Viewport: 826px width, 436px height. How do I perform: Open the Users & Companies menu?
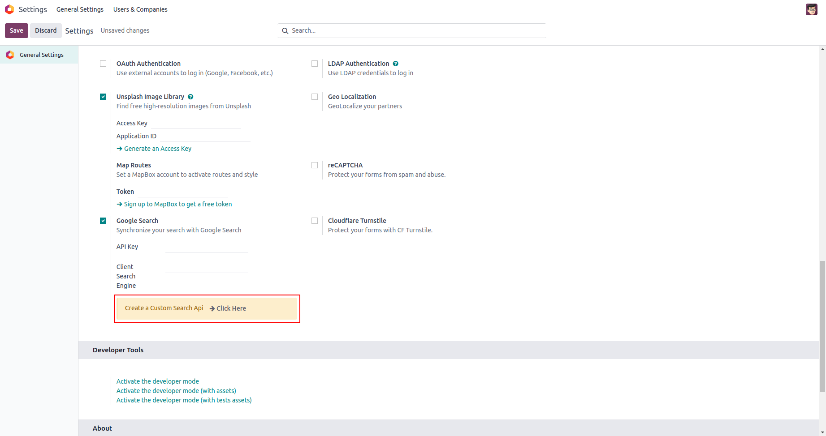click(x=140, y=9)
